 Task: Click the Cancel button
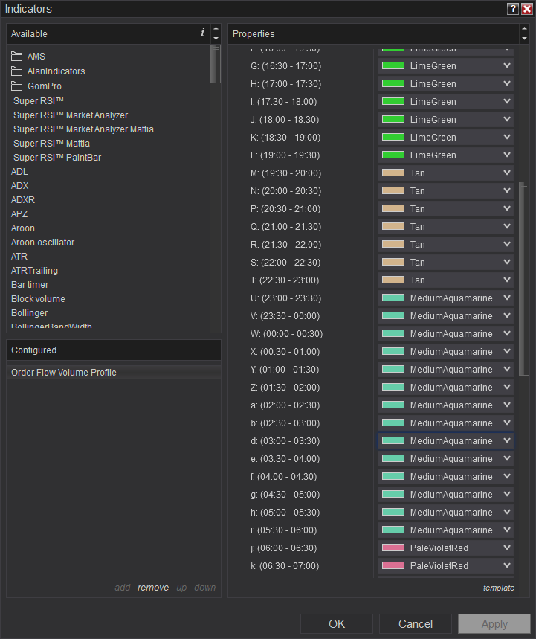point(416,624)
